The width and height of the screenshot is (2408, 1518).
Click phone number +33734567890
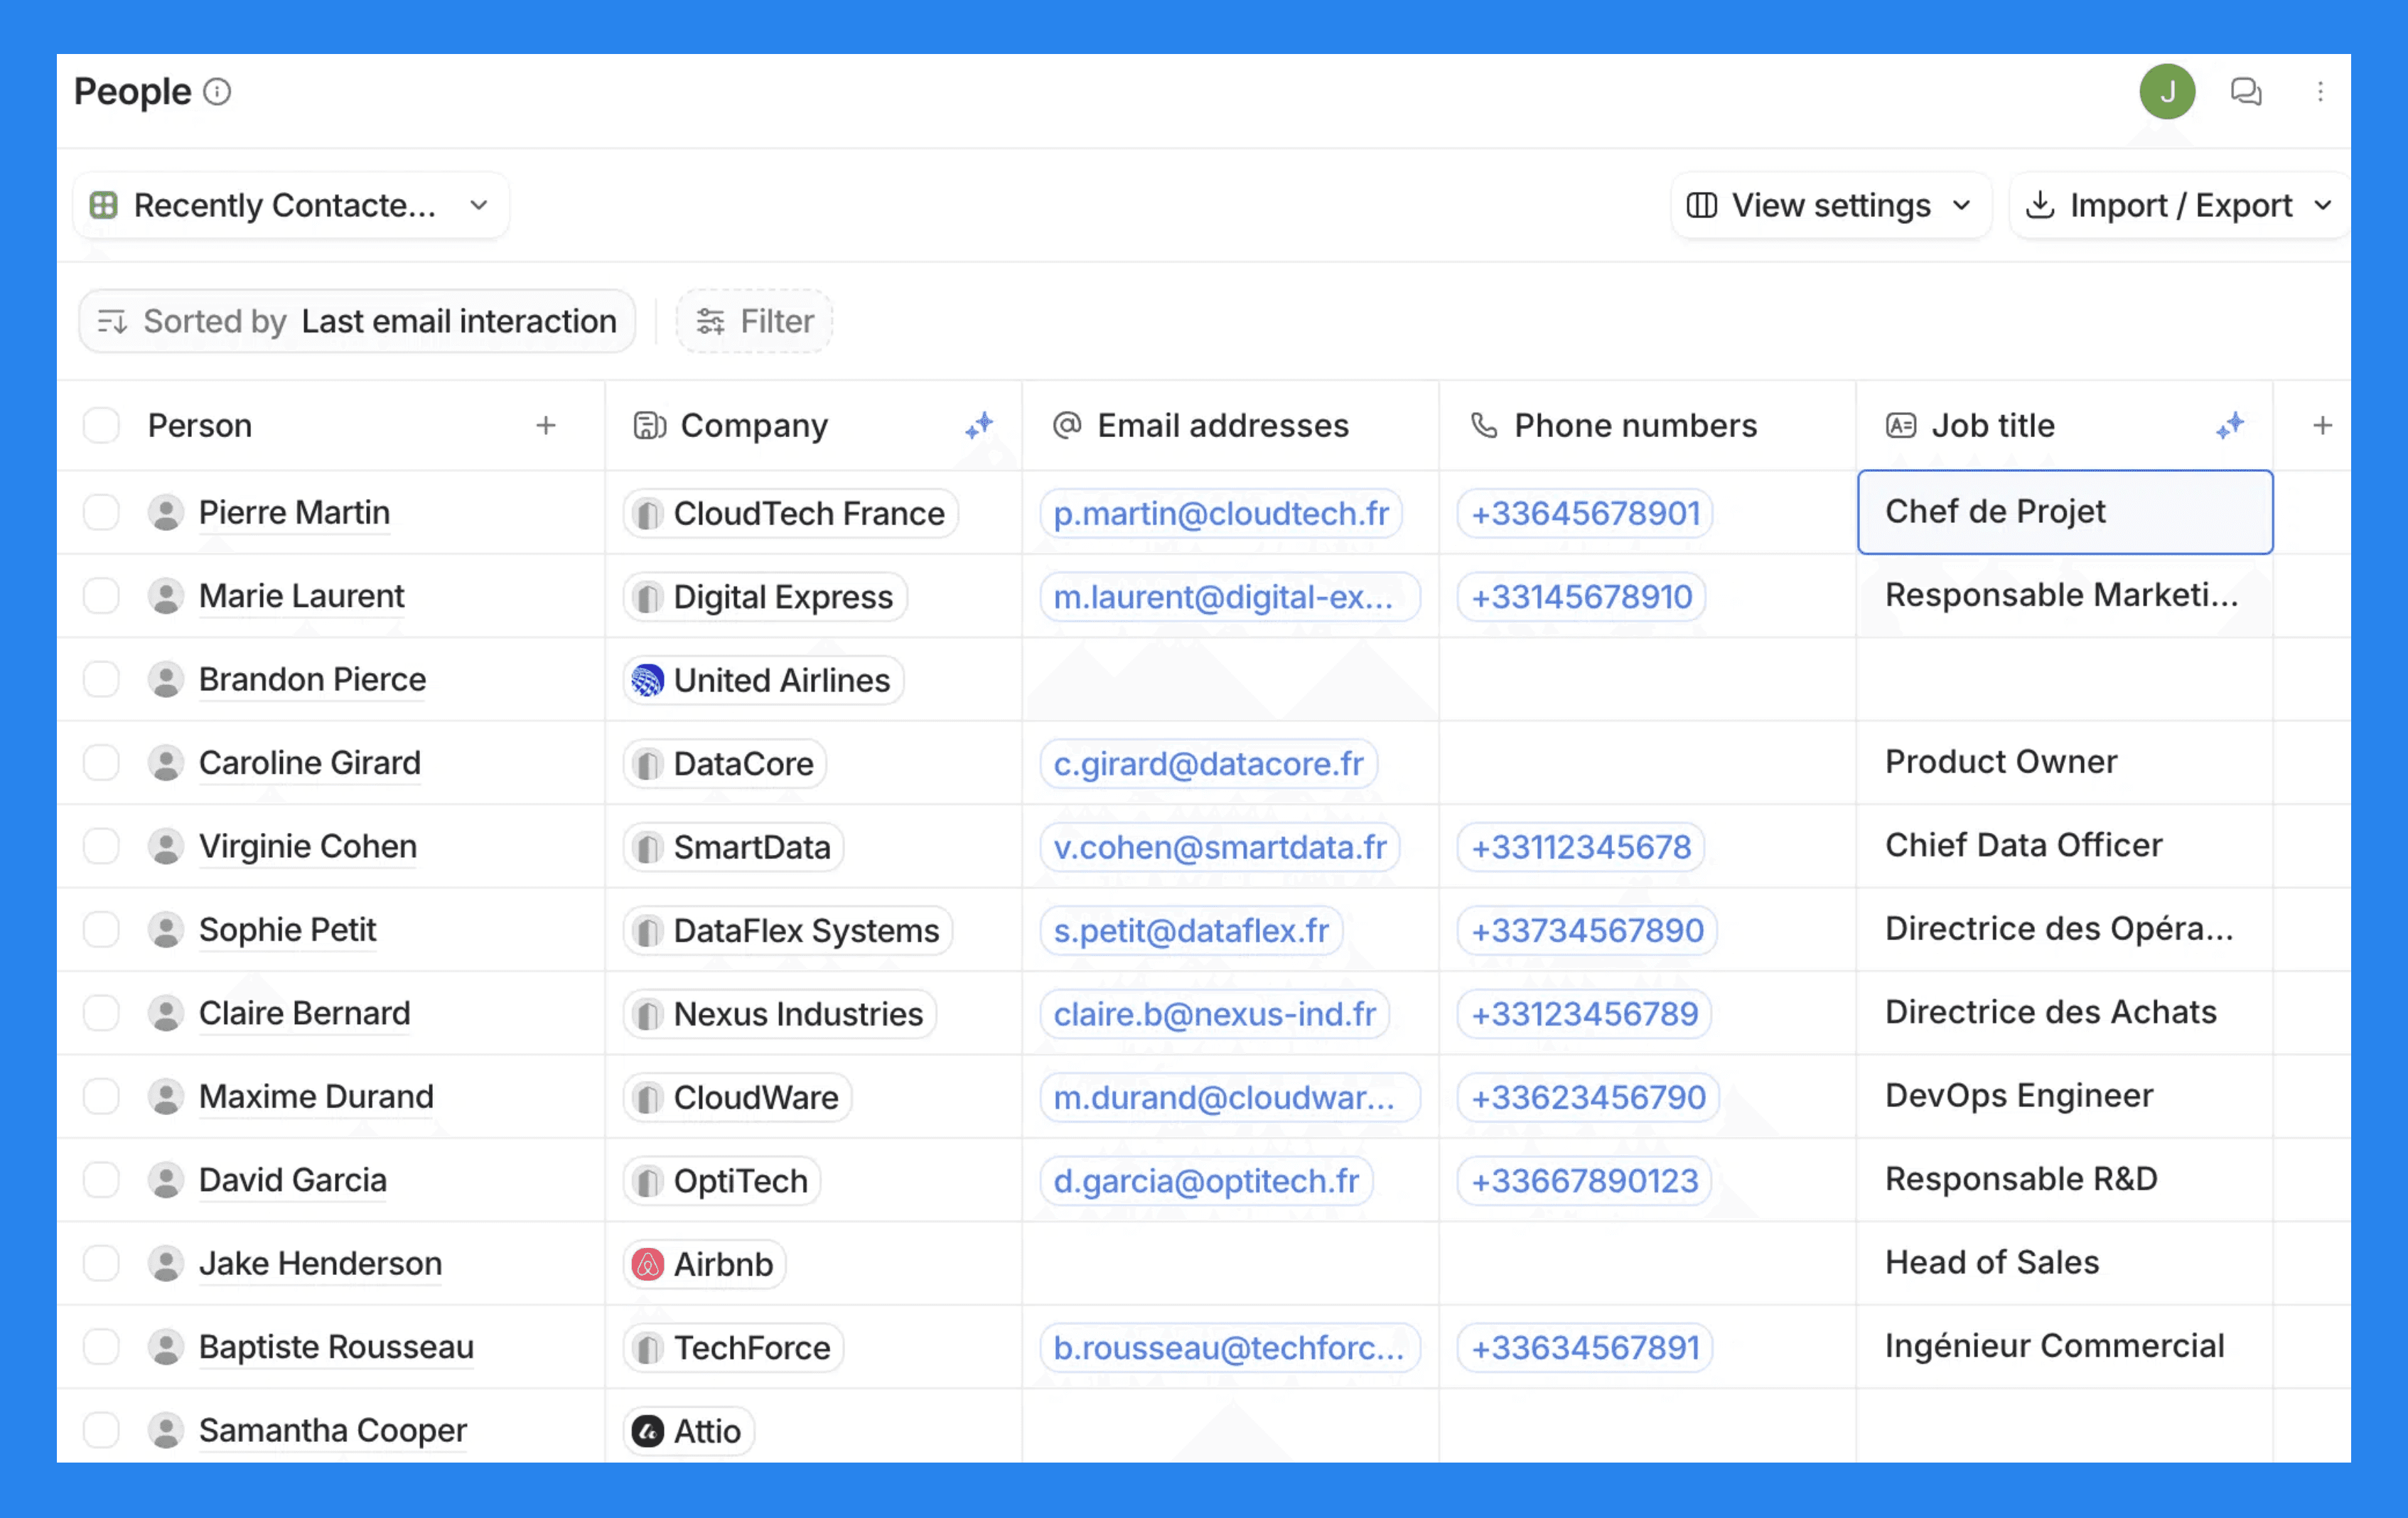pyautogui.click(x=1587, y=931)
